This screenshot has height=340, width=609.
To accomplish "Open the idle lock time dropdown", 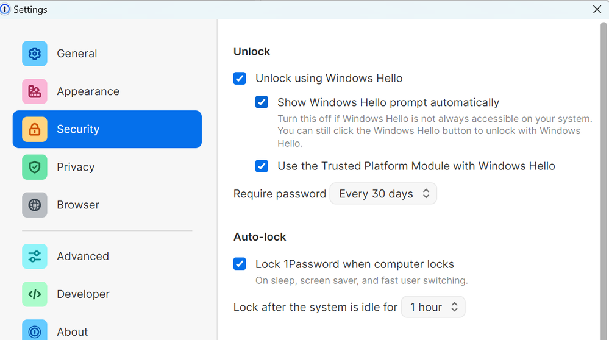I will (x=433, y=307).
